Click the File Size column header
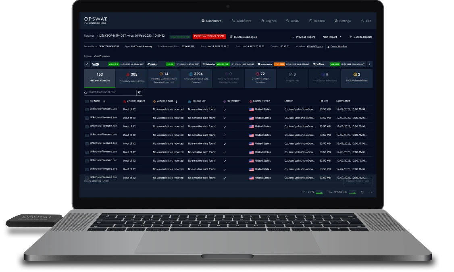Viewport: 454px width, 272px height. [324, 101]
